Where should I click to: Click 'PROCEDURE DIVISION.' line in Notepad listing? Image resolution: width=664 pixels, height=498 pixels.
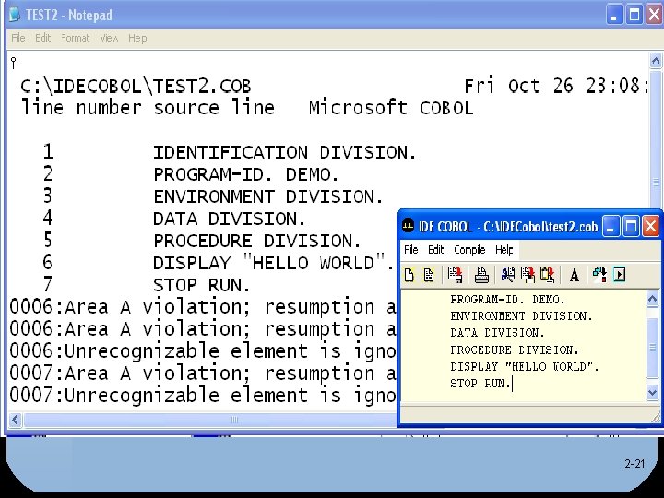[257, 241]
